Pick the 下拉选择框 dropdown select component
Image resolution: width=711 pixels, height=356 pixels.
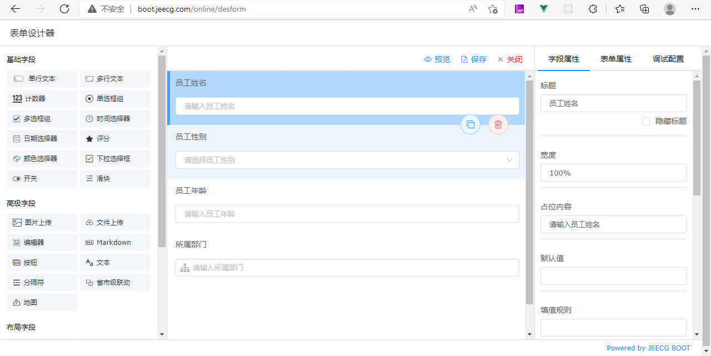tap(115, 159)
